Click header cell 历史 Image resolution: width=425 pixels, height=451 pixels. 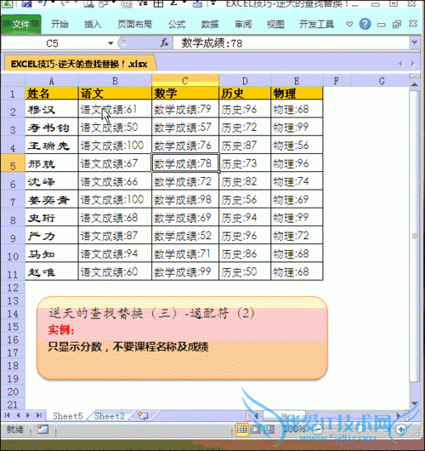pos(245,94)
